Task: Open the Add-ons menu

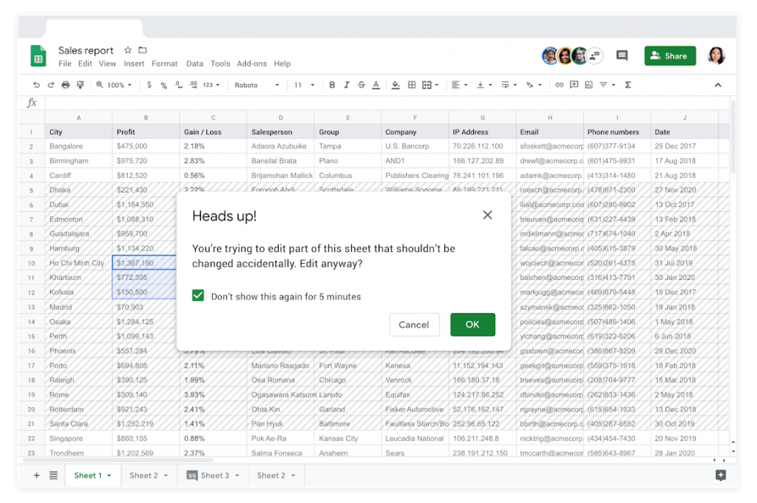Action: point(251,64)
